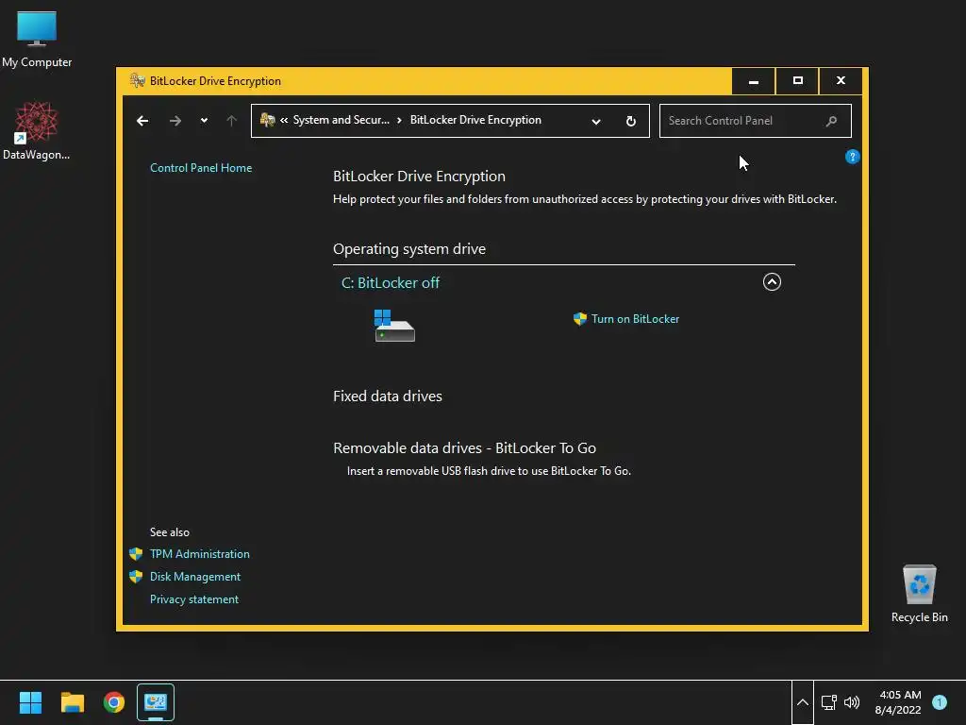Click the shield icon beside Turn on BitLocker
The image size is (966, 725).
tap(580, 319)
